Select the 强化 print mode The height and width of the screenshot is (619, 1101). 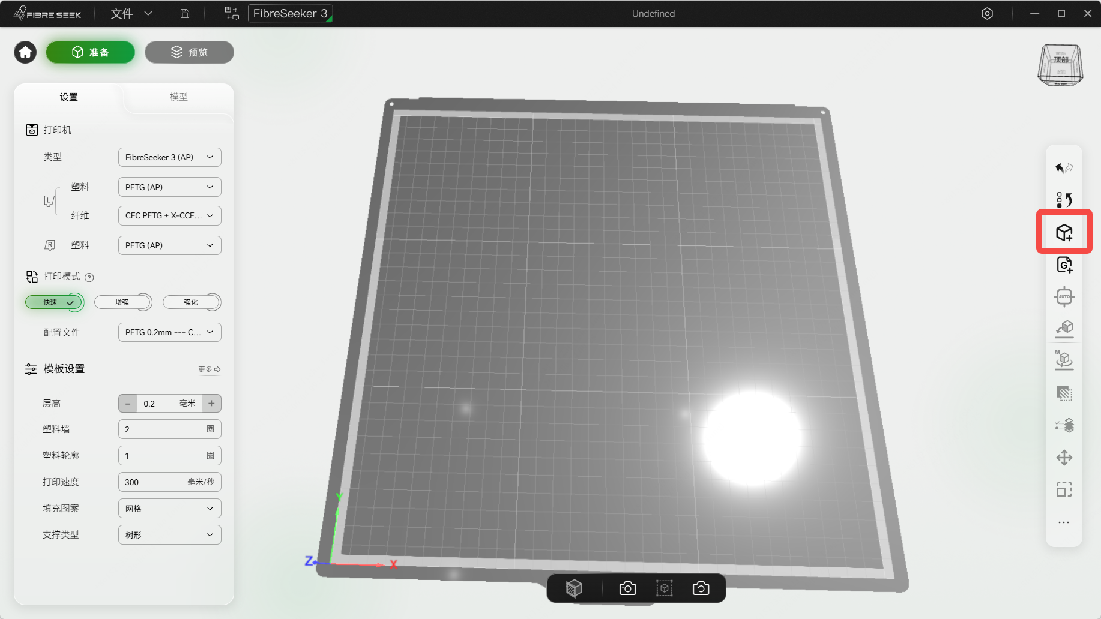[x=192, y=302]
